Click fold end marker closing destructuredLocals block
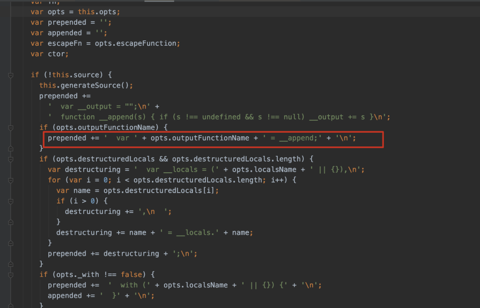Image resolution: width=480 pixels, height=308 pixels. click(x=11, y=264)
